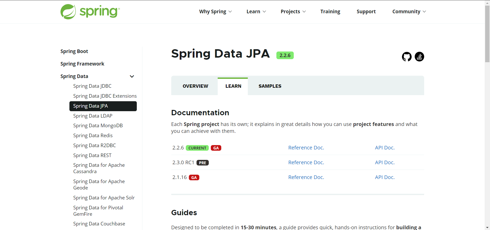Collapse the Spring Data sidebar chevron
The image size is (490, 230).
click(132, 76)
